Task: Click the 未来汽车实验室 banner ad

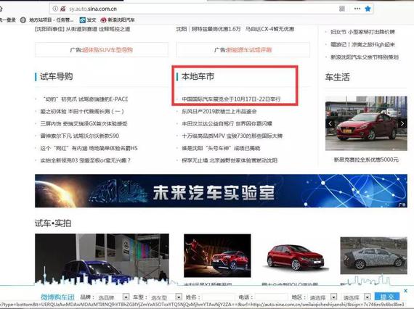Action: 221,191
